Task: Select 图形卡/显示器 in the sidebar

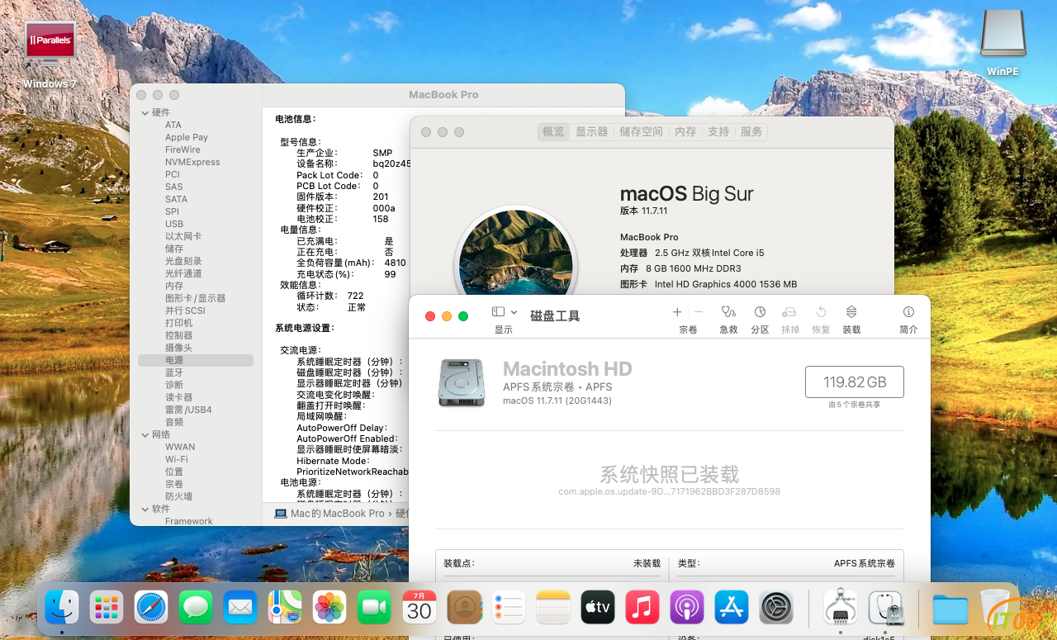Action: point(196,299)
